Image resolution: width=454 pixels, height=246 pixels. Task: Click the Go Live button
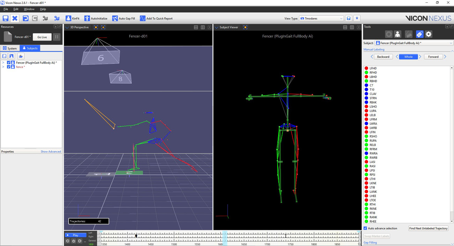tap(42, 37)
